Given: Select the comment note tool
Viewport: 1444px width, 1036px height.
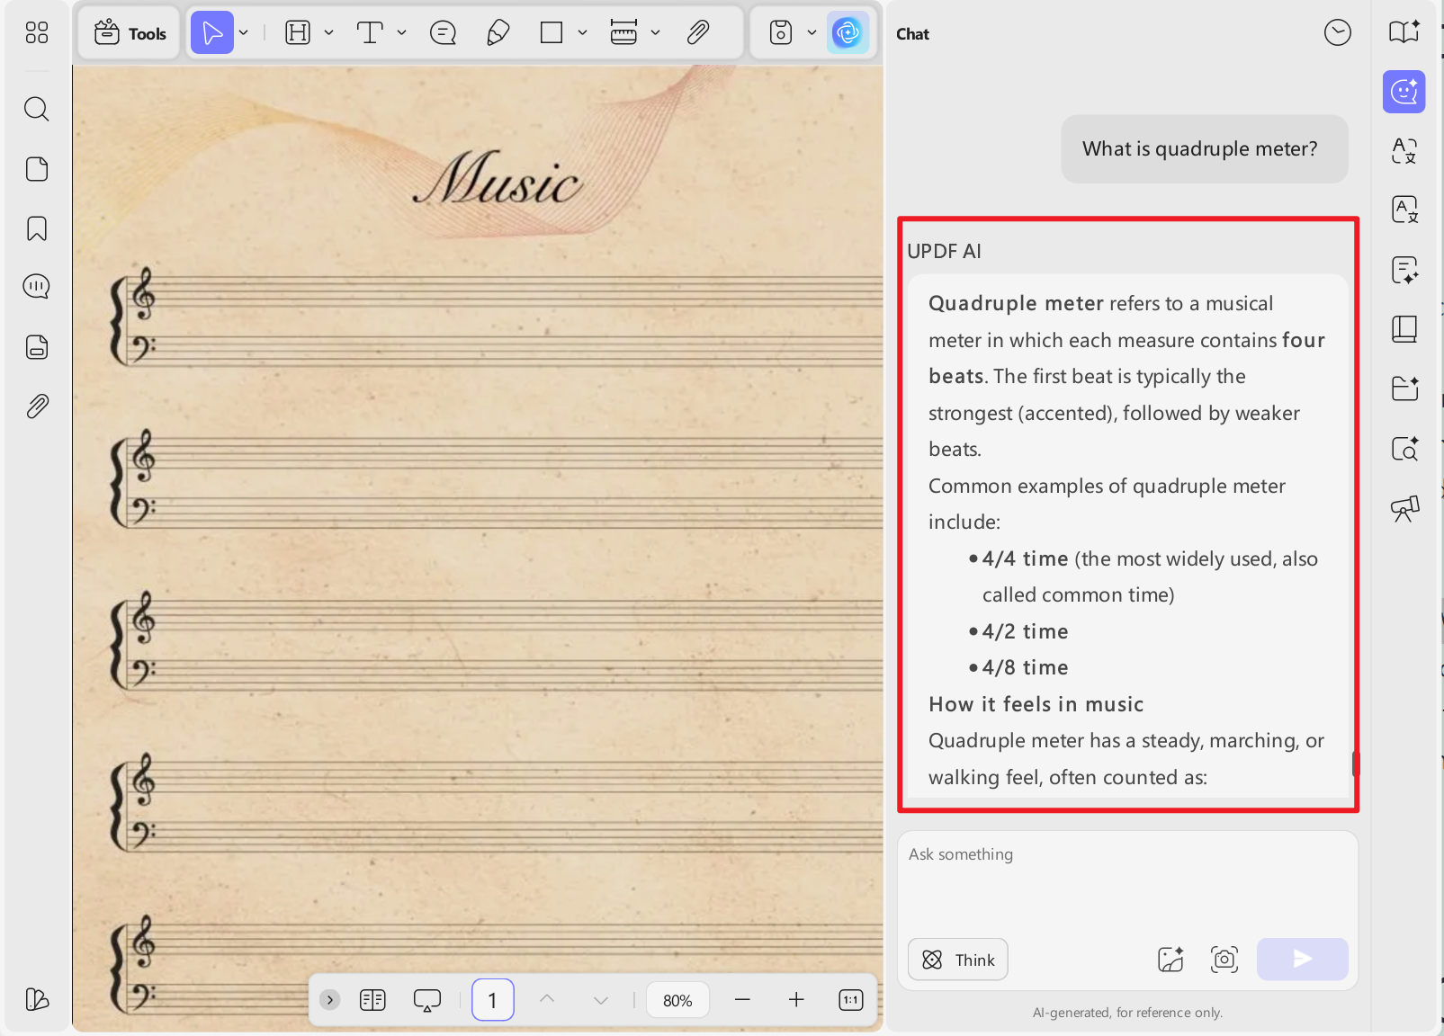Looking at the screenshot, I should coord(443,33).
